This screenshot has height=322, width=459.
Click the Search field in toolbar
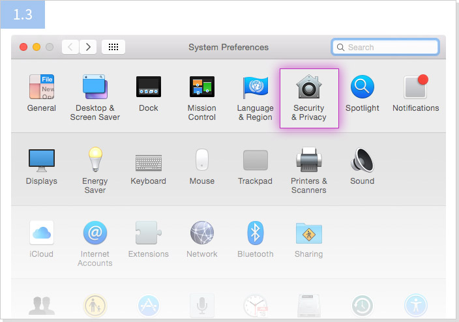point(385,47)
